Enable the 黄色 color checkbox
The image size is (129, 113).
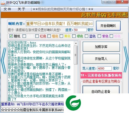coord(61,36)
